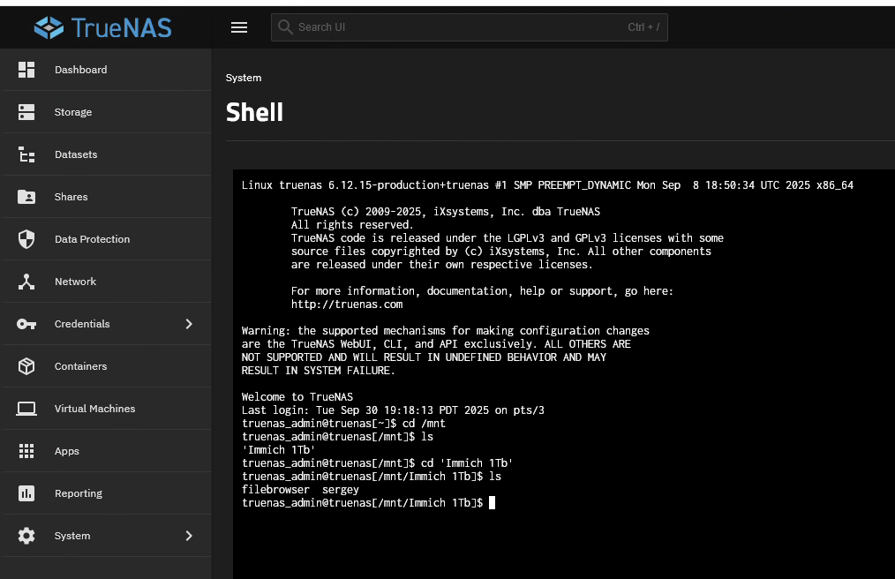
Task: Click the Storage drives icon
Action: click(x=26, y=112)
